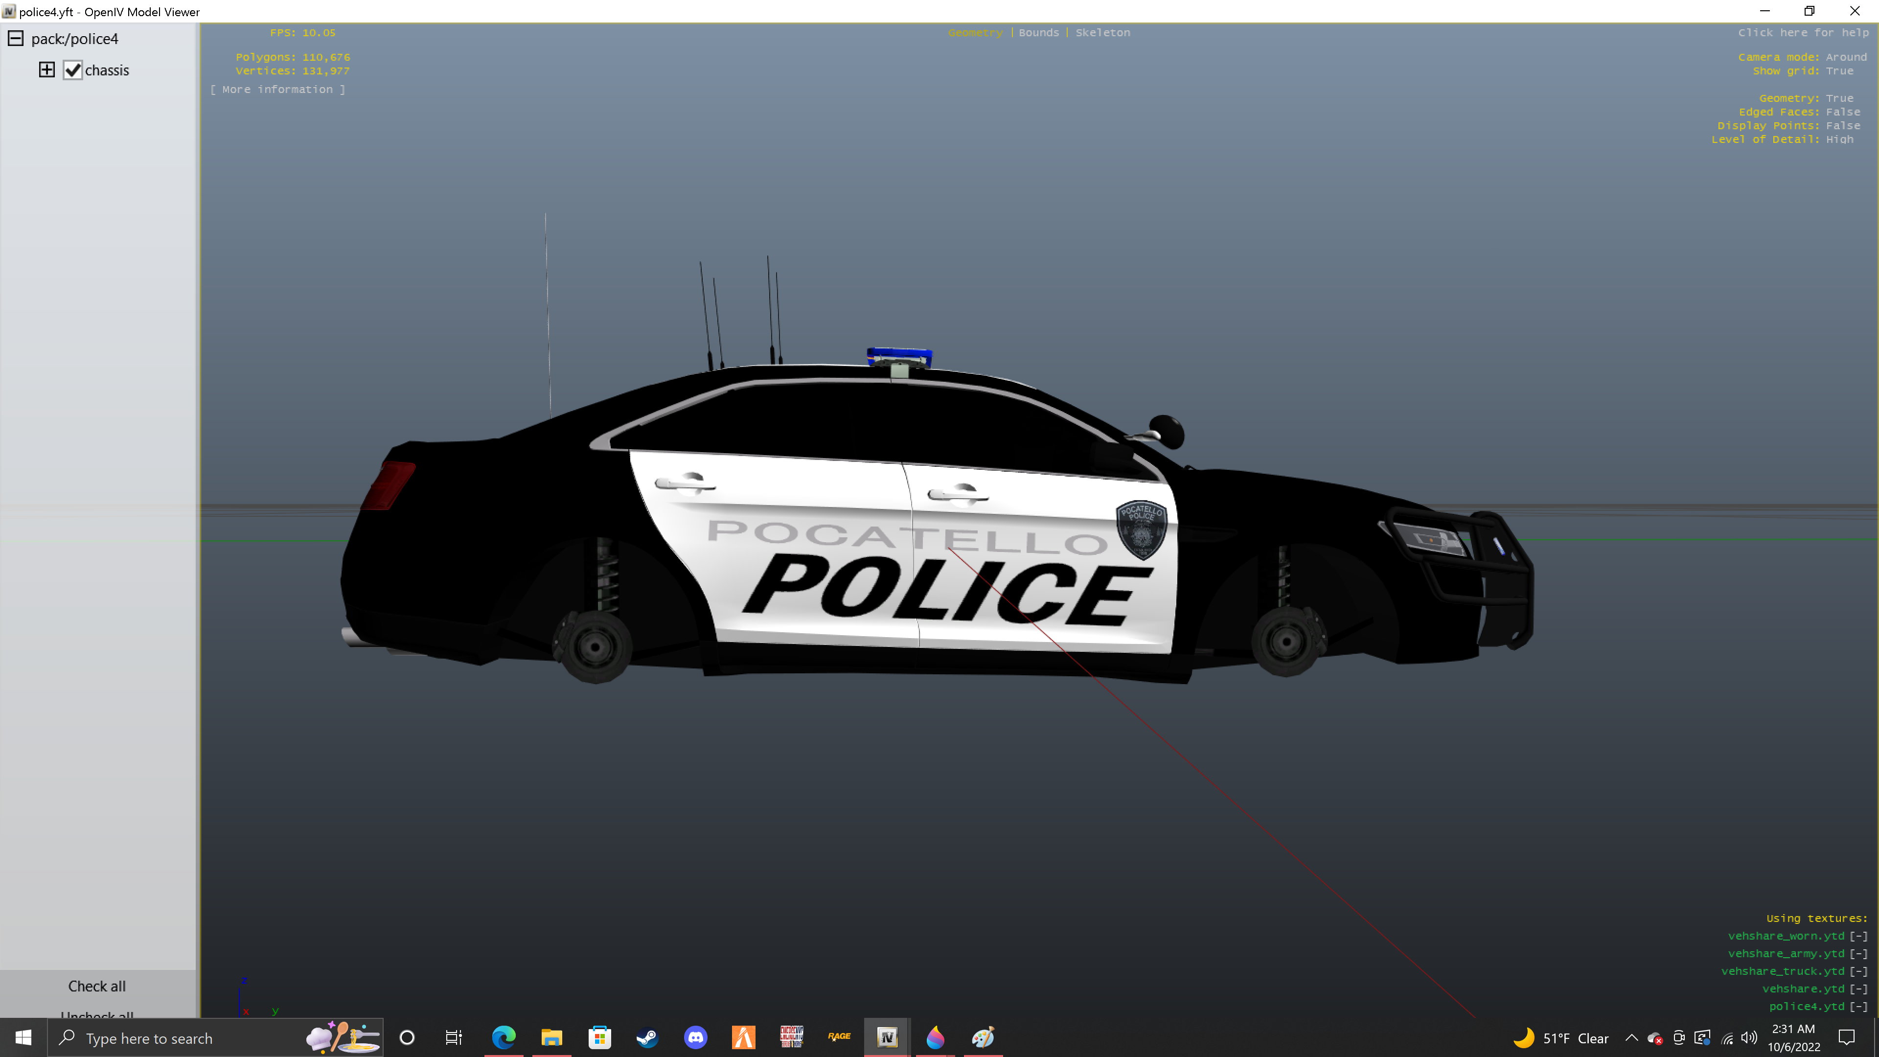This screenshot has width=1879, height=1057.
Task: Click the 'Click here for help' link
Action: tap(1802, 33)
